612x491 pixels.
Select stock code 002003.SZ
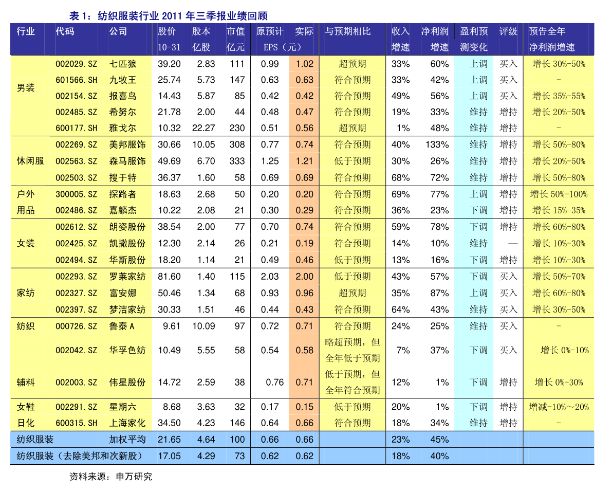[x=76, y=383]
